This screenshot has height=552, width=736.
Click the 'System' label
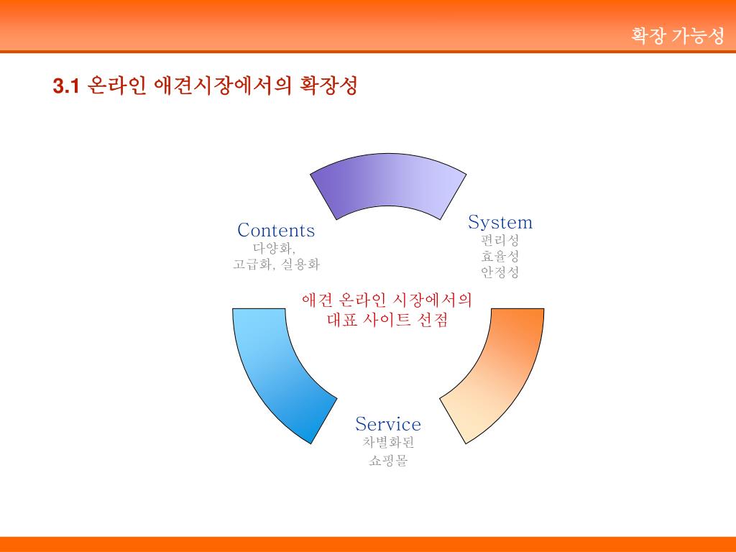pyautogui.click(x=500, y=223)
